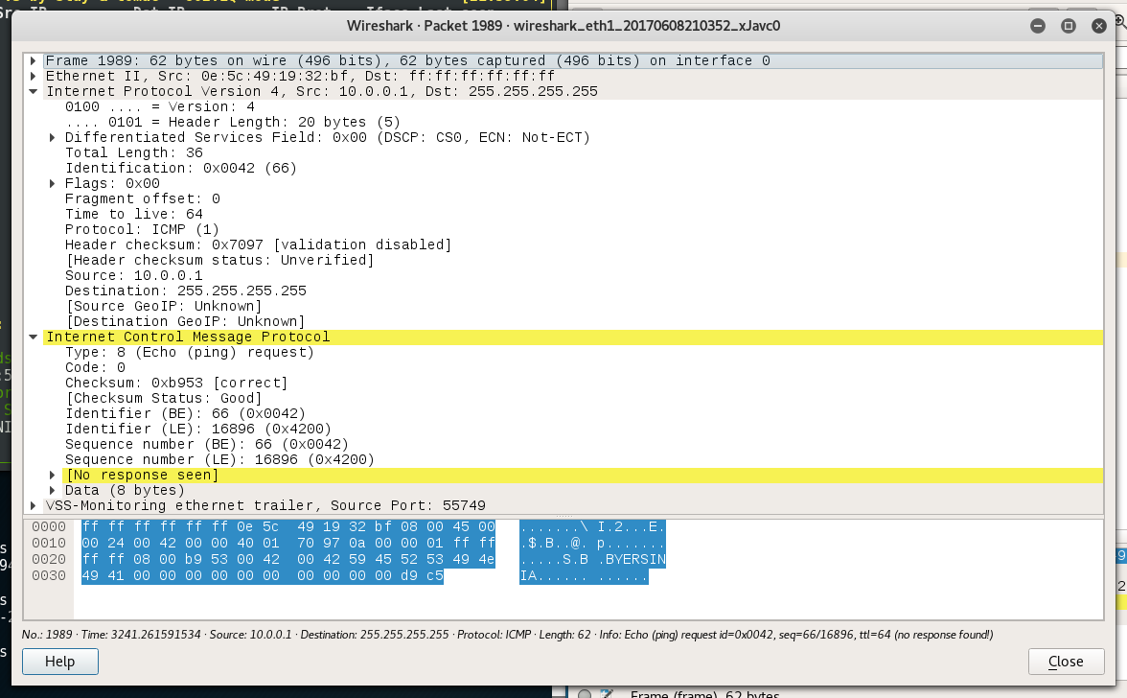1127x698 pixels.
Task: Open the Help button
Action: point(59,662)
